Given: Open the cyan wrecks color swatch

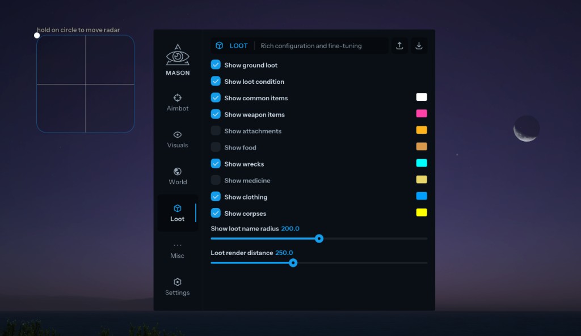Looking at the screenshot, I should [422, 163].
